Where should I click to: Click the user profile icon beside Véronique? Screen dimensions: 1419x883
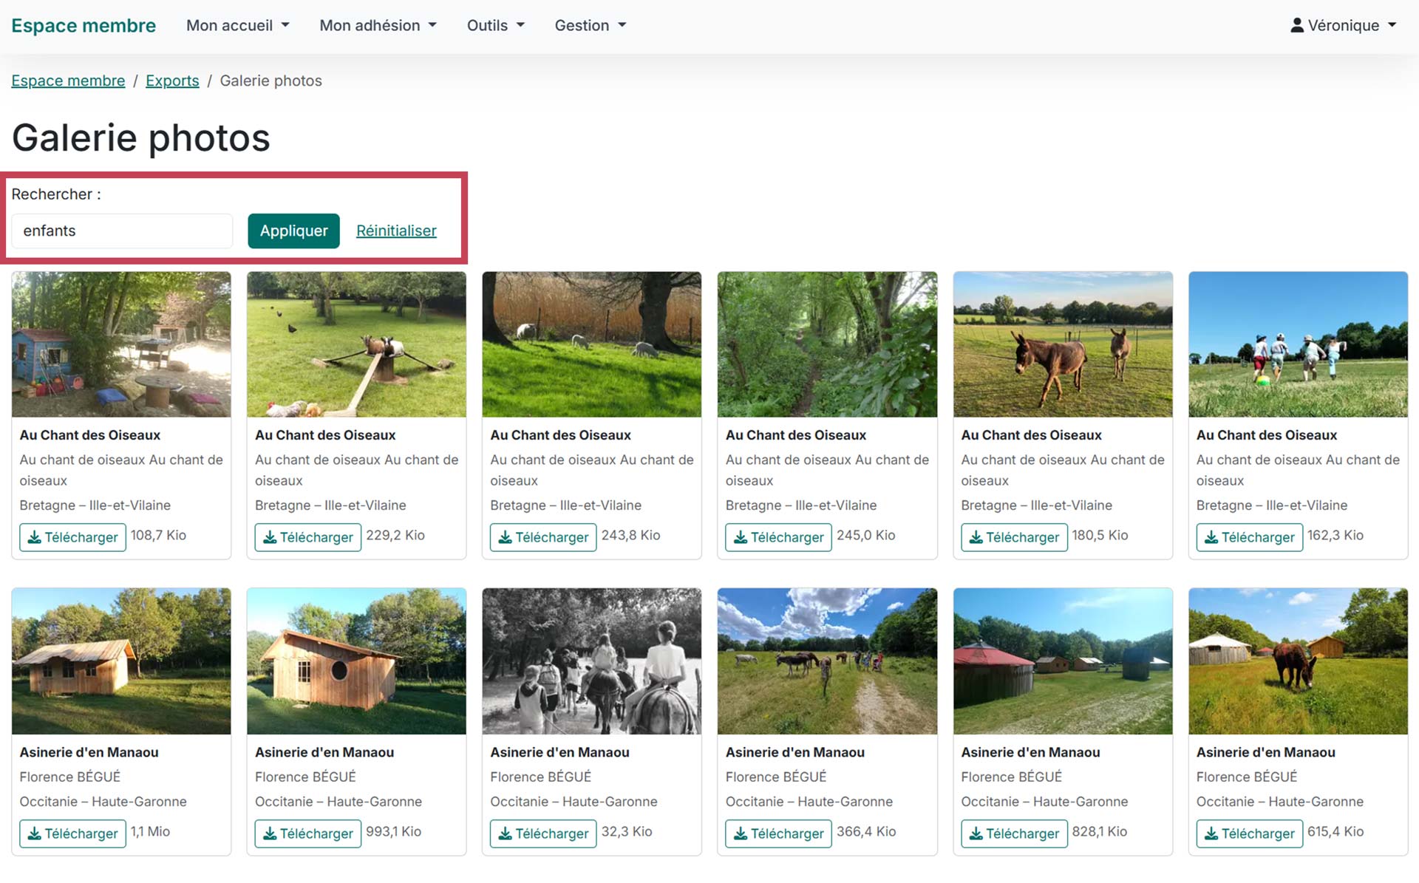1296,25
